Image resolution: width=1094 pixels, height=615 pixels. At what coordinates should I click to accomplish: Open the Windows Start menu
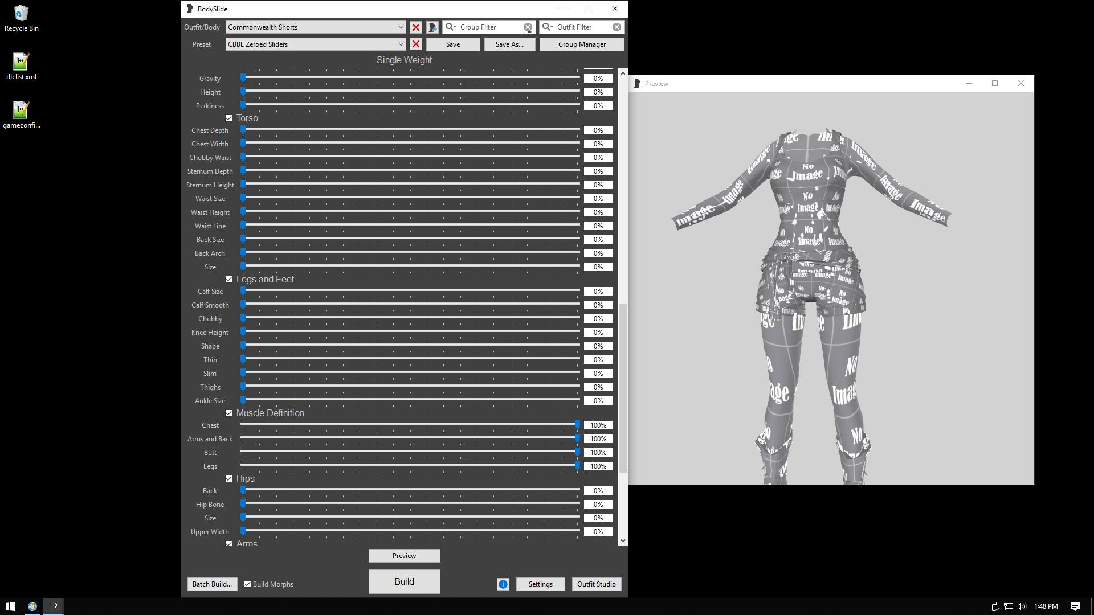click(x=10, y=606)
